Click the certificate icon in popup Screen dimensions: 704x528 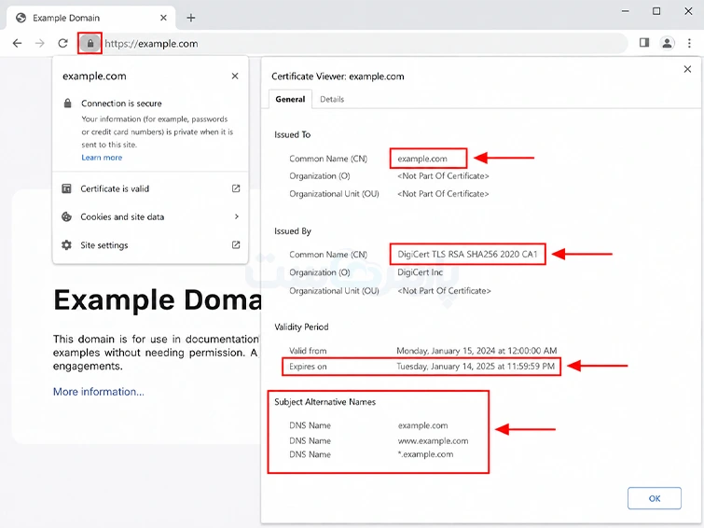click(x=66, y=188)
